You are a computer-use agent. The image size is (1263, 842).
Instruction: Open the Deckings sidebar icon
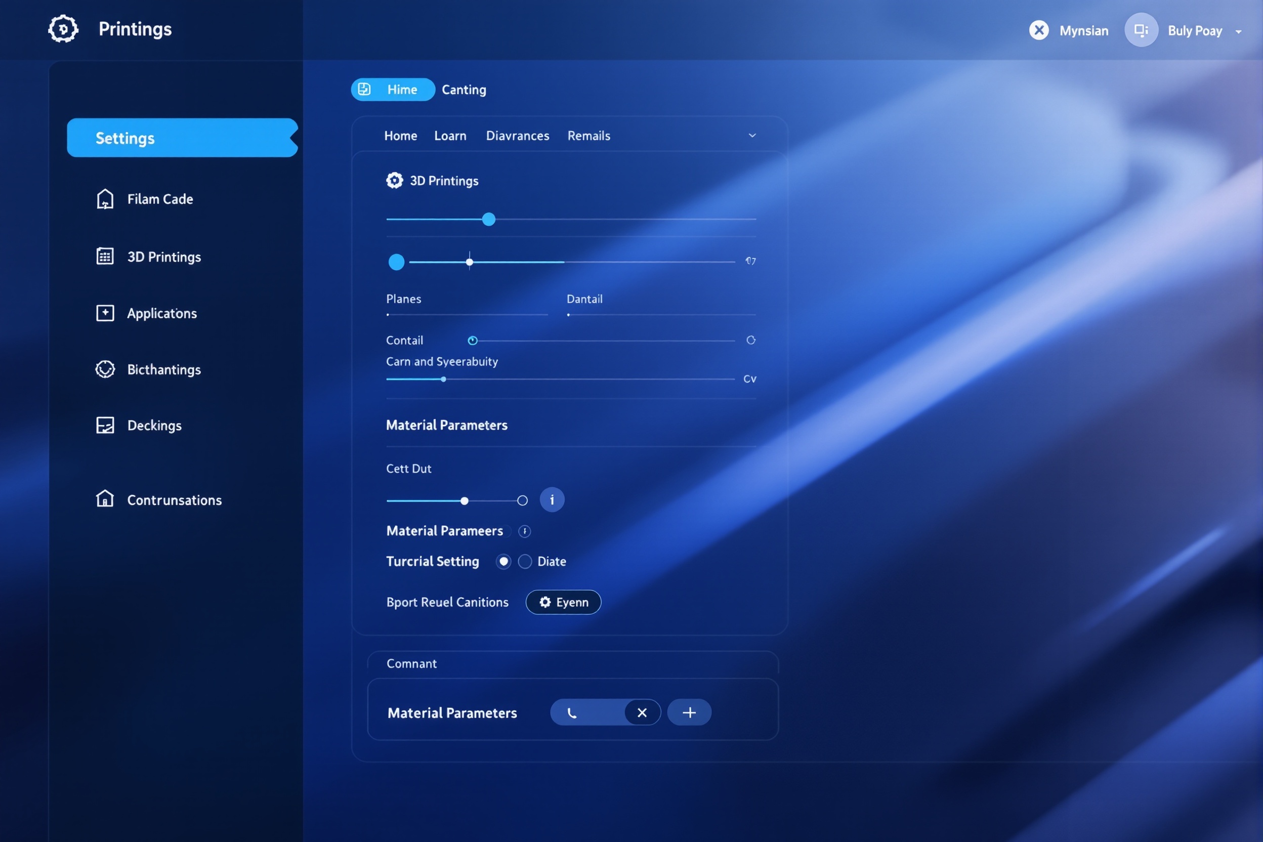105,425
